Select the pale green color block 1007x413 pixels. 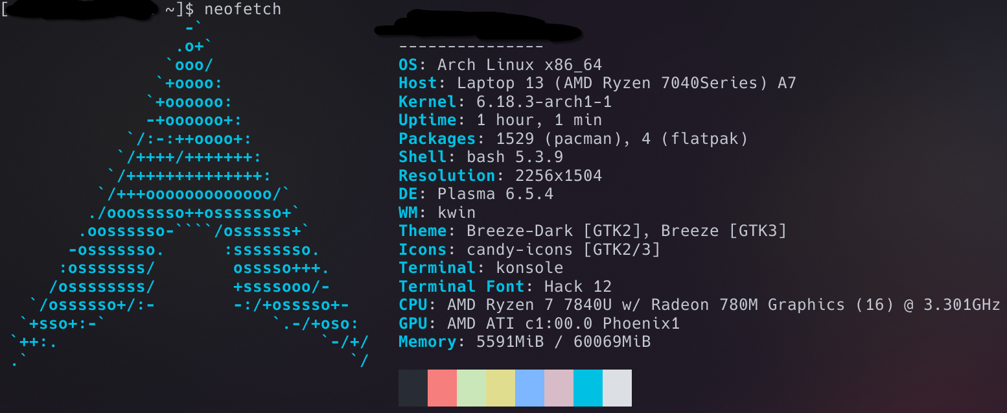[x=471, y=388]
